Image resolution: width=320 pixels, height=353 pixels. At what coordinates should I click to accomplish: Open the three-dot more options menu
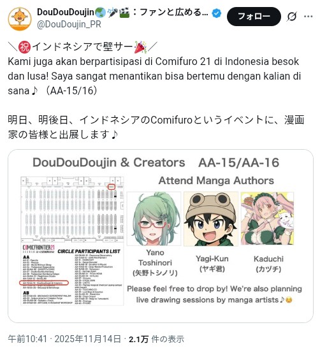click(308, 17)
